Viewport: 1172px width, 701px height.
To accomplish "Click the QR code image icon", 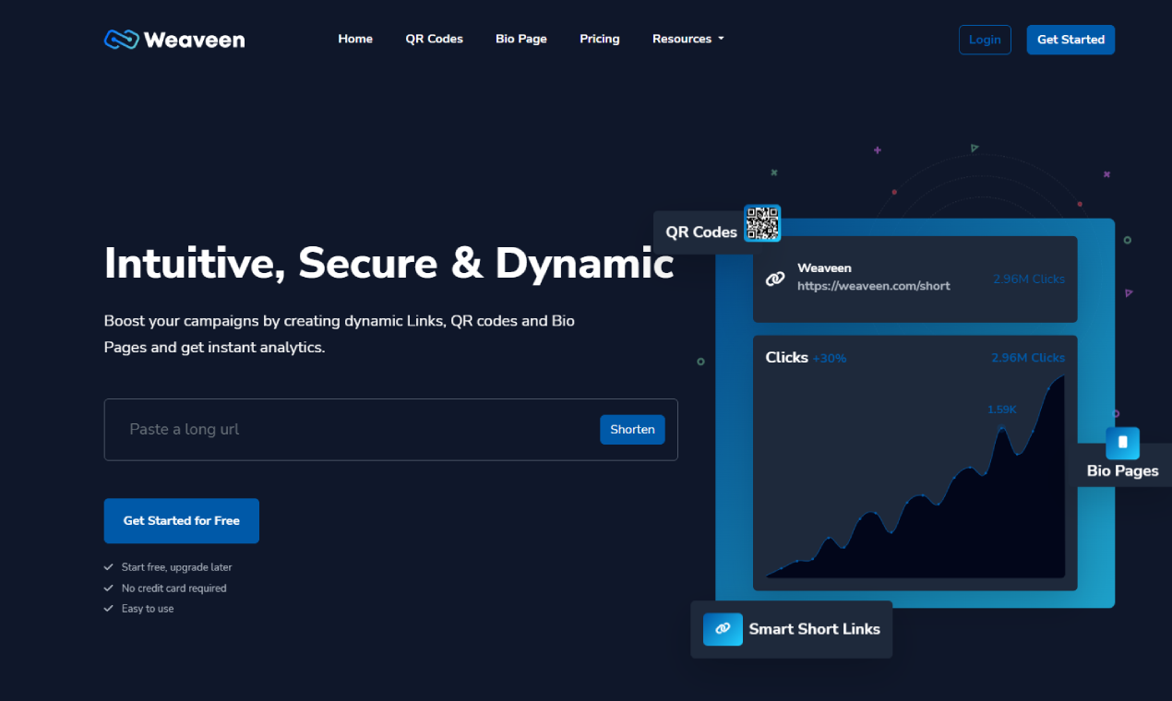I will coord(762,223).
